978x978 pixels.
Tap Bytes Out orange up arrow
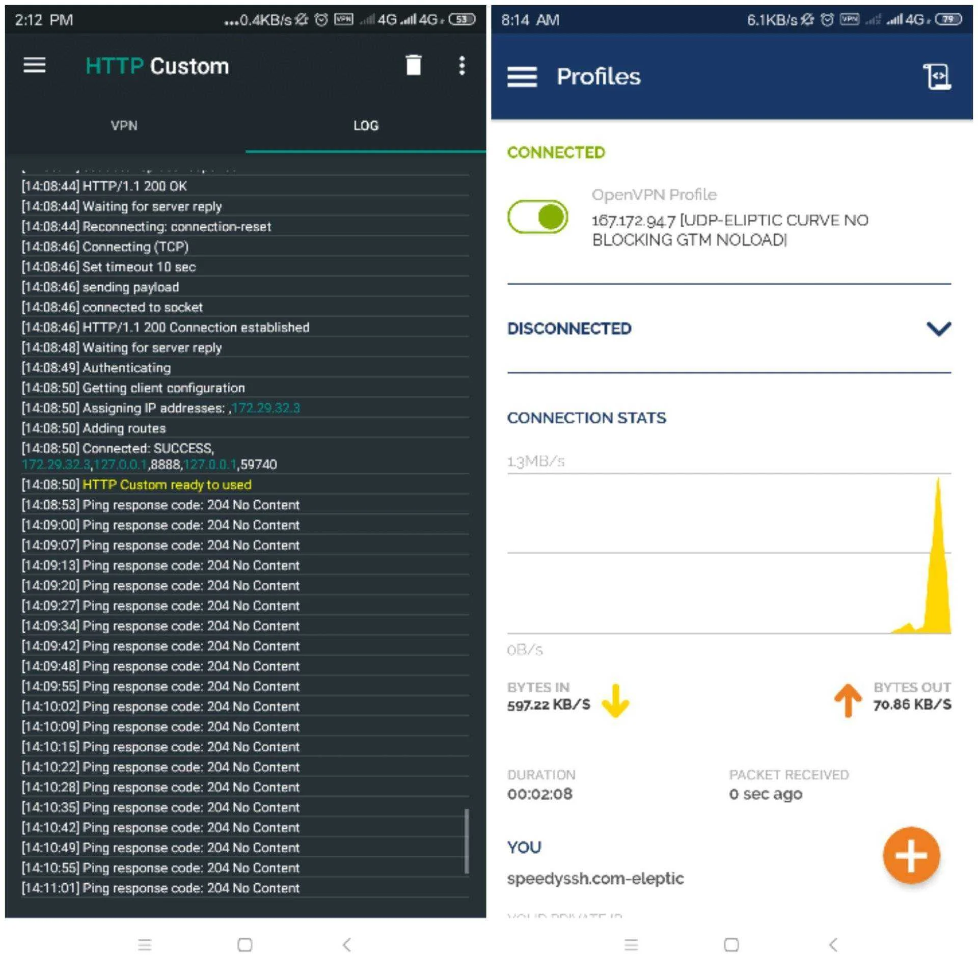[x=848, y=700]
